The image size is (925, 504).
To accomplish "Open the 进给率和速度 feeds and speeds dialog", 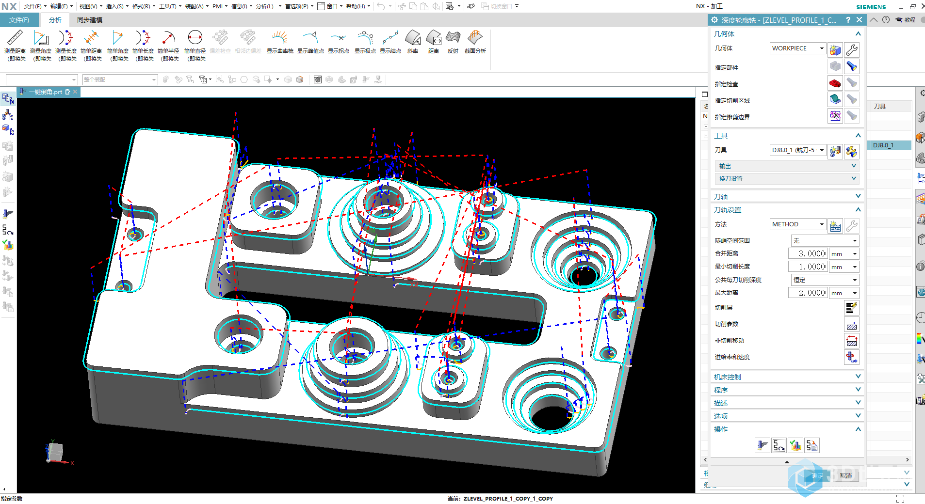I will point(852,357).
